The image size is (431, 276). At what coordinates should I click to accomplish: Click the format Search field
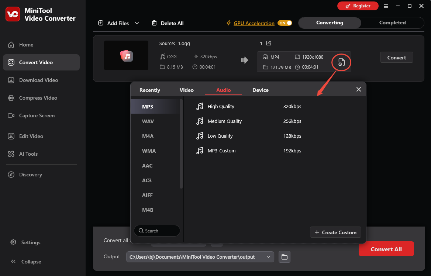(x=157, y=231)
